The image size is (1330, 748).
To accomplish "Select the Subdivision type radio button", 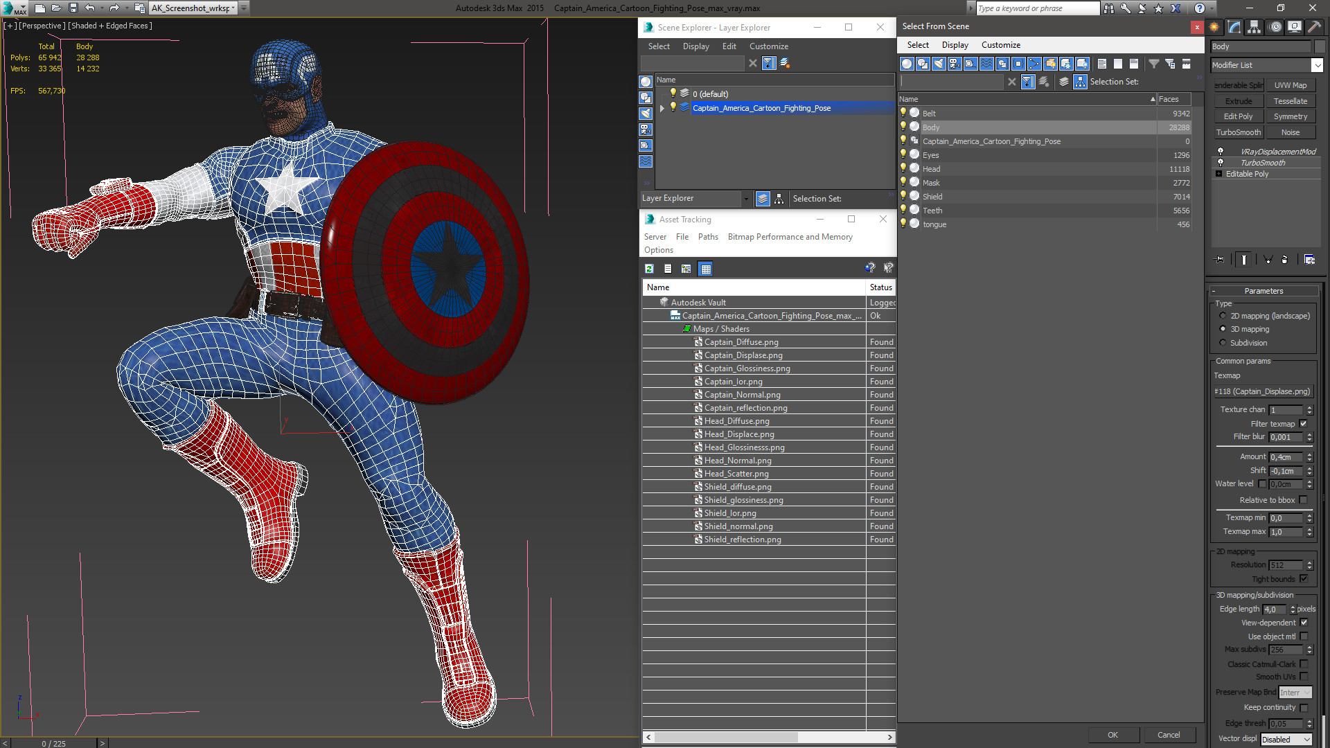I will click(x=1223, y=343).
